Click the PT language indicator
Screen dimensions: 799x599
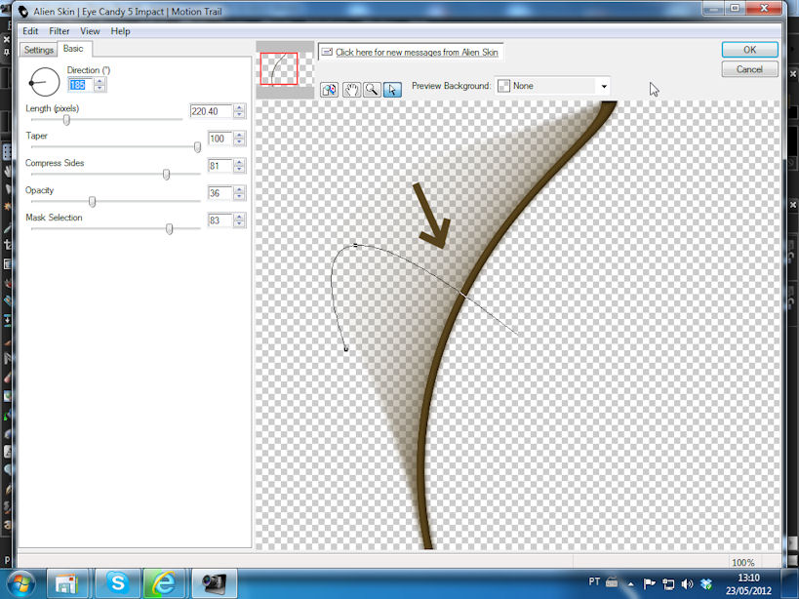594,581
